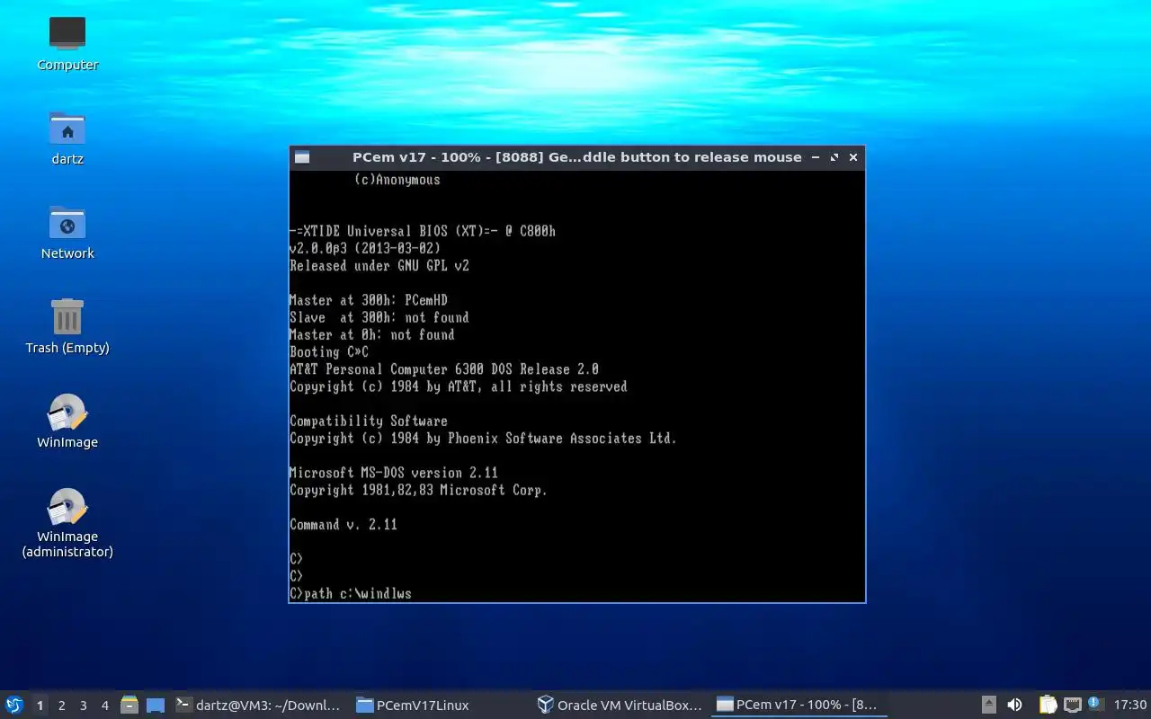Open the Trash (Empty) desktop icon
1151x719 pixels.
click(67, 326)
